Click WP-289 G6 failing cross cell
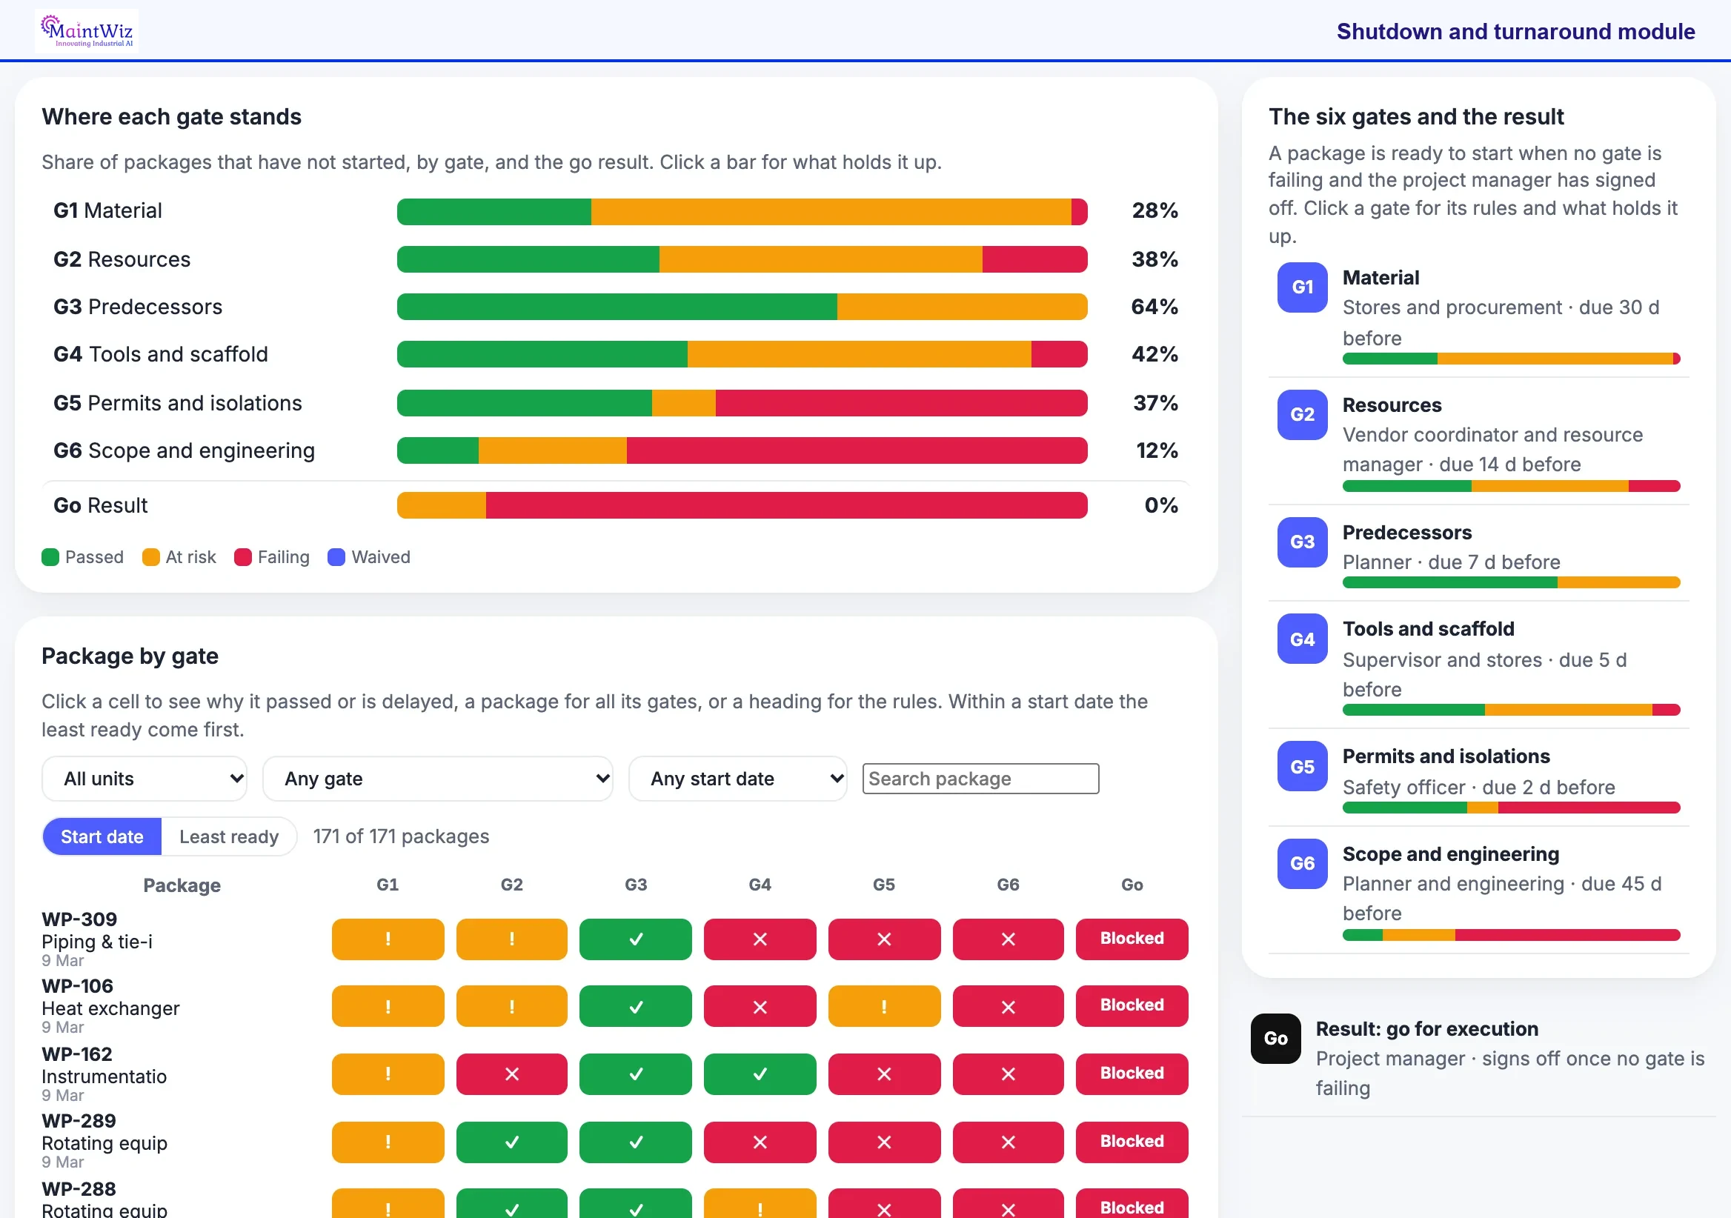Viewport: 1731px width, 1218px height. coord(1008,1142)
